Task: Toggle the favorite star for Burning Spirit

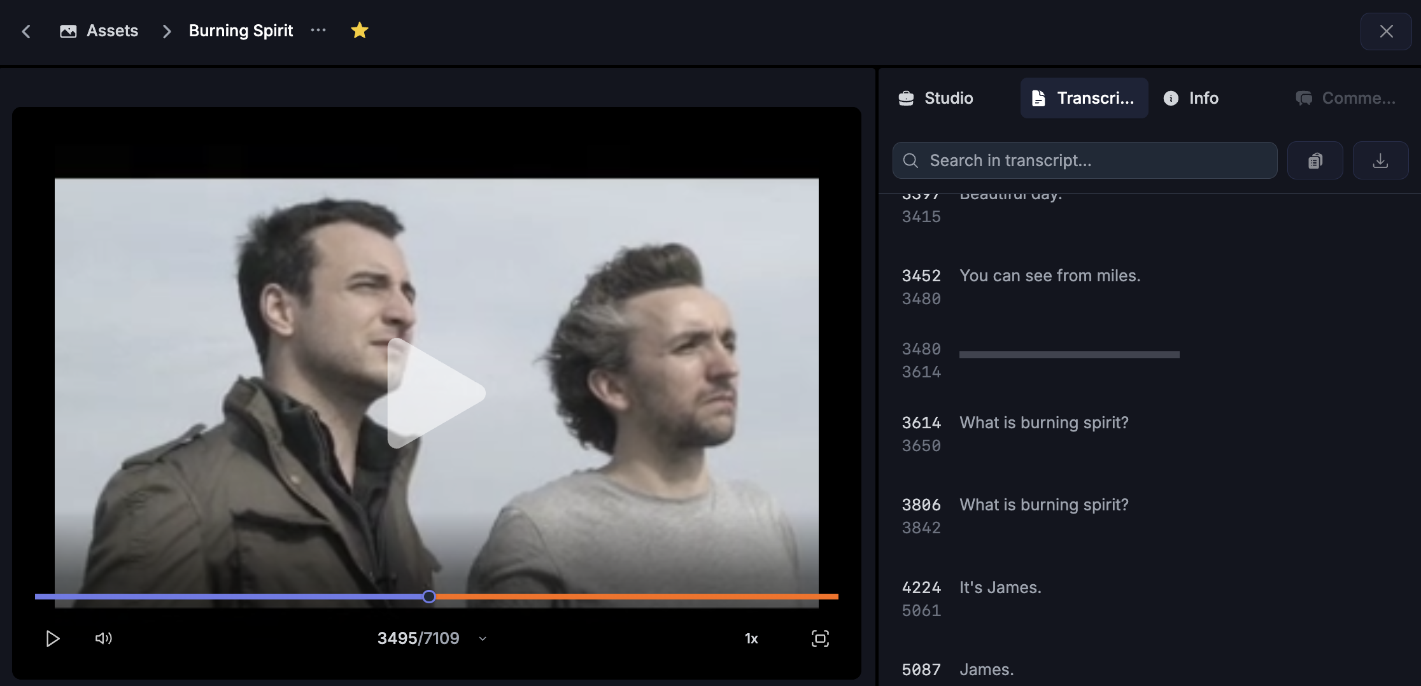Action: [360, 31]
